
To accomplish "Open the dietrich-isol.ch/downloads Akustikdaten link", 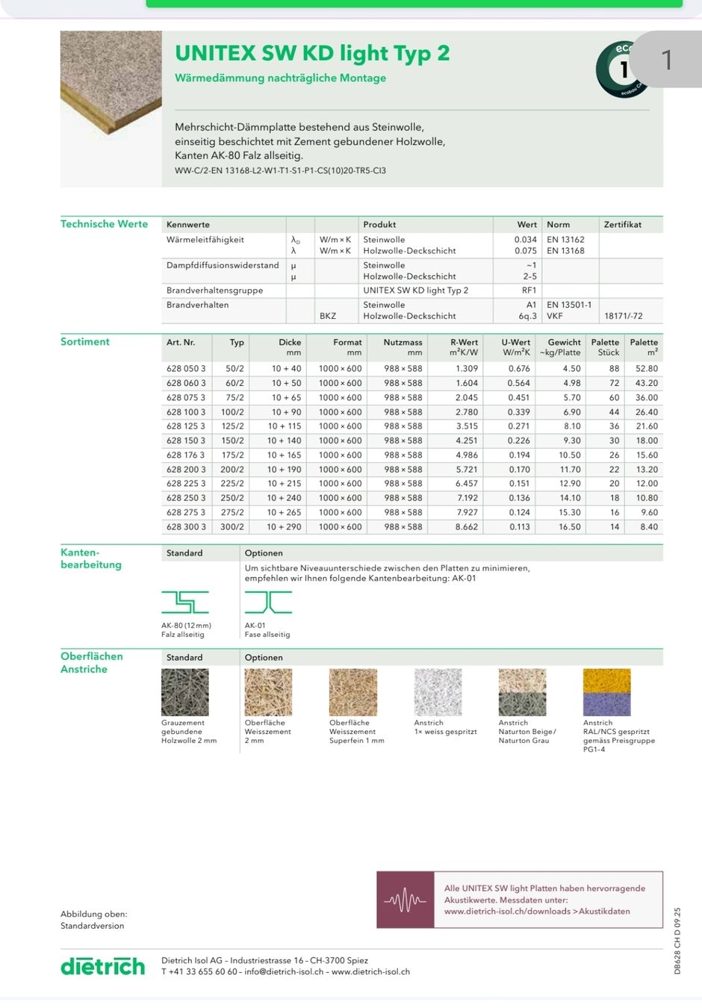I will click(537, 911).
